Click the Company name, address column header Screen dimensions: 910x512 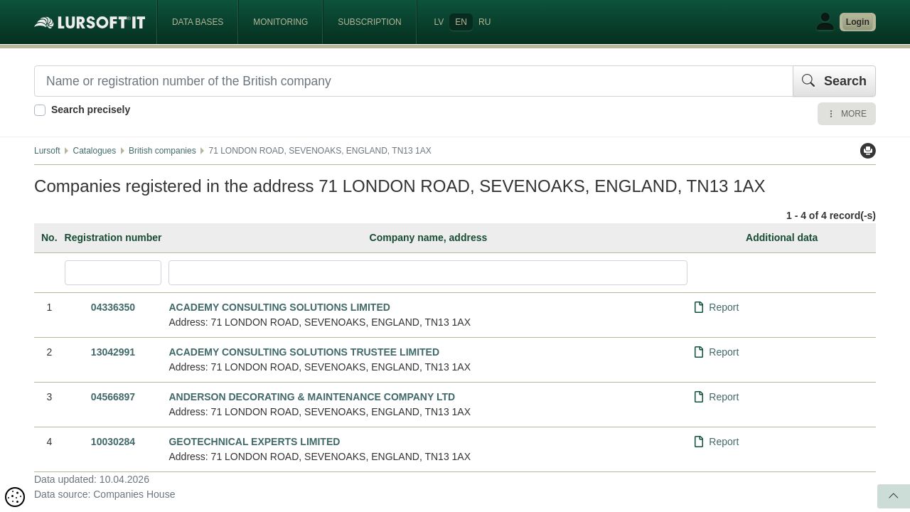pyautogui.click(x=428, y=238)
